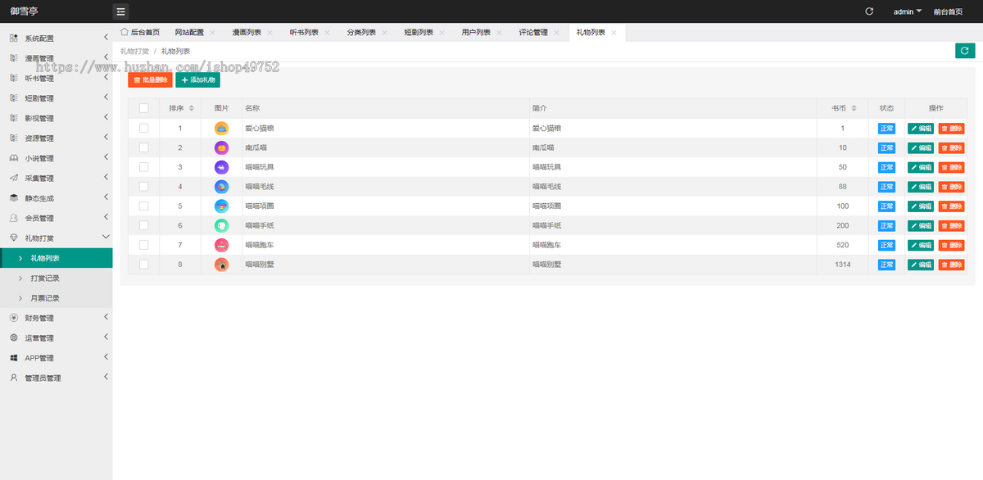This screenshot has height=480, width=983.
Task: Close the 评论管理 tab
Action: pos(556,33)
